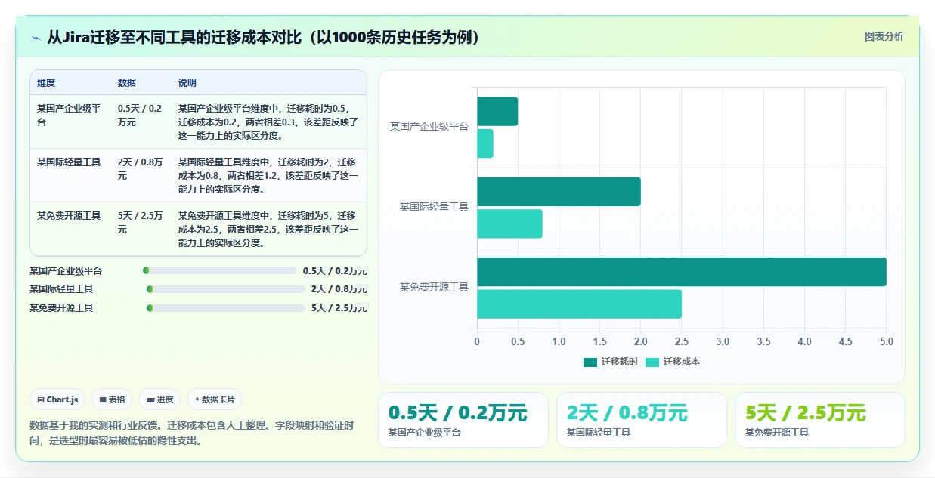Select the 数据卡片 tag button
The image size is (935, 478).
[x=215, y=399]
